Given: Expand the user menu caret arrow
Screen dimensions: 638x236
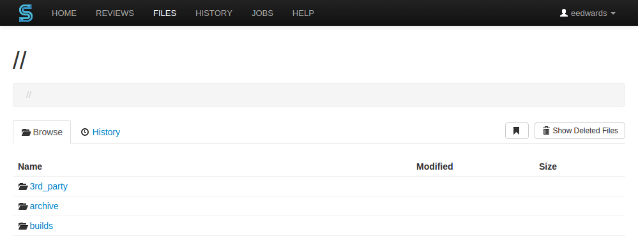Looking at the screenshot, I should [x=613, y=13].
